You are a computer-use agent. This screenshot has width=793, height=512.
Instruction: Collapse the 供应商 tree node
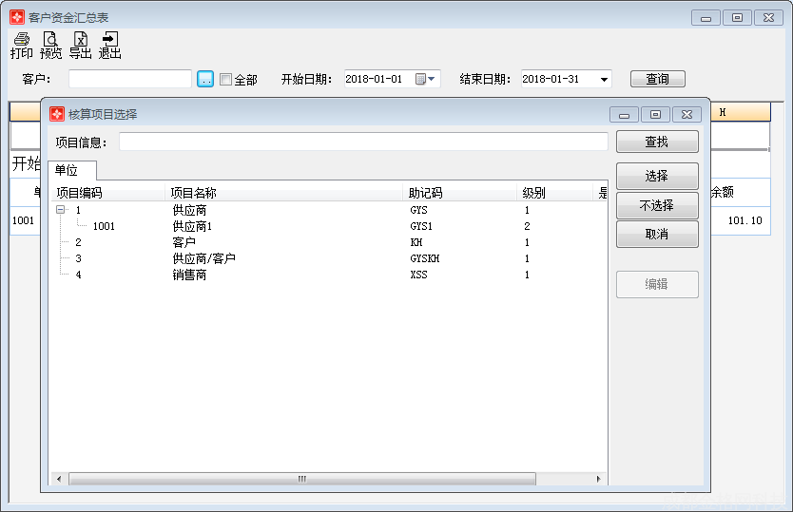[61, 210]
